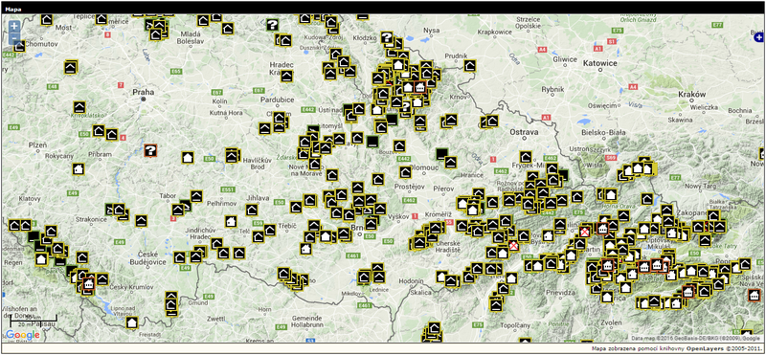Select the question mark marker north of Kłodzko
The height and width of the screenshot is (355, 766).
[387, 37]
